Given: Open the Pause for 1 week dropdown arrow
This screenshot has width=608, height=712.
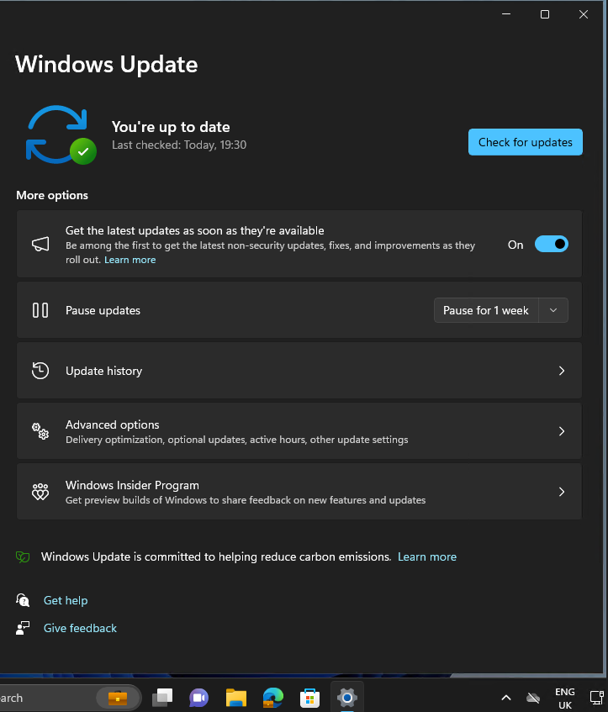Looking at the screenshot, I should point(553,310).
